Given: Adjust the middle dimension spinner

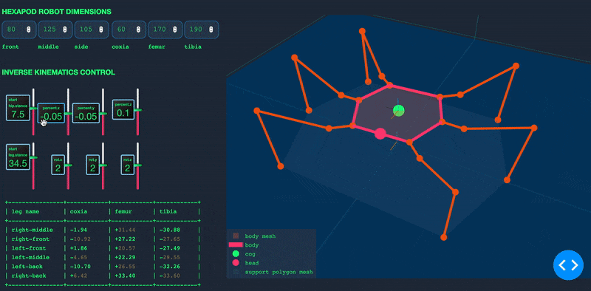Looking at the screenshot, I should point(64,30).
